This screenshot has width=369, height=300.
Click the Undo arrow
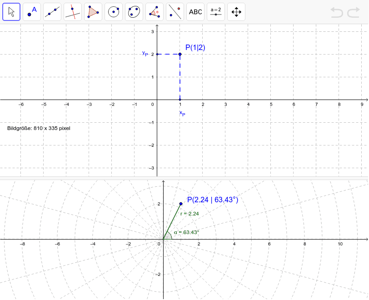(337, 12)
